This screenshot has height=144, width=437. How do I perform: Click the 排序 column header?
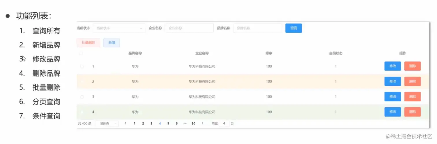(269, 53)
